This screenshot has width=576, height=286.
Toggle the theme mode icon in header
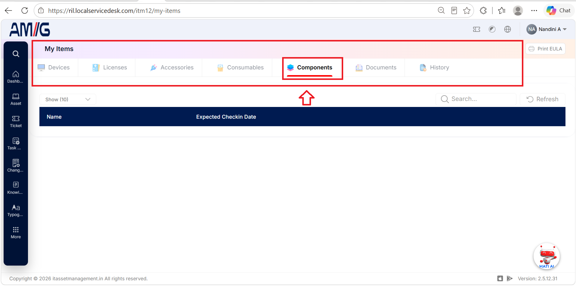pyautogui.click(x=492, y=29)
